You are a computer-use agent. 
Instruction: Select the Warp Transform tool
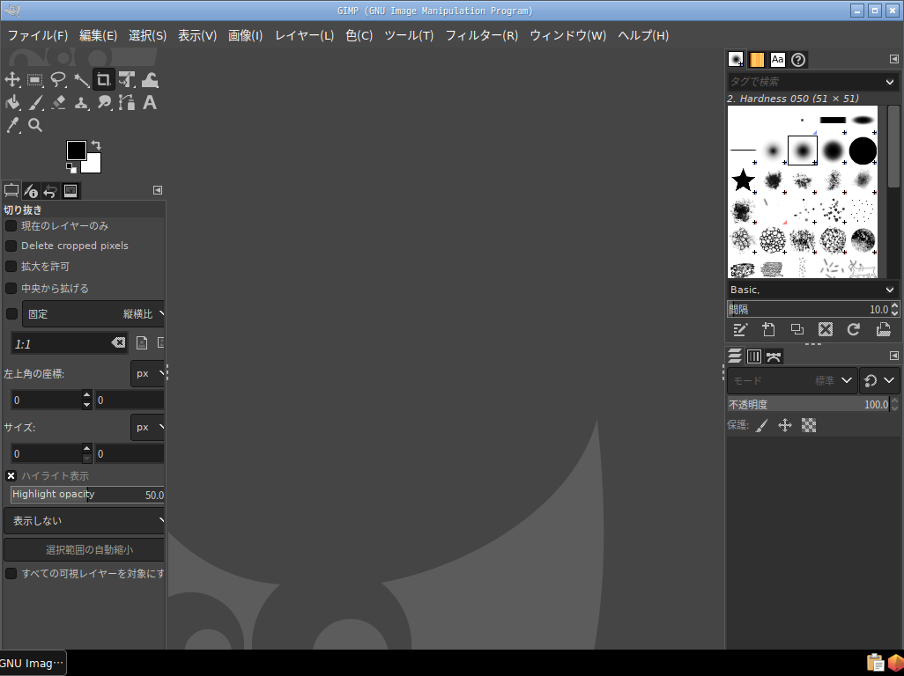[150, 79]
